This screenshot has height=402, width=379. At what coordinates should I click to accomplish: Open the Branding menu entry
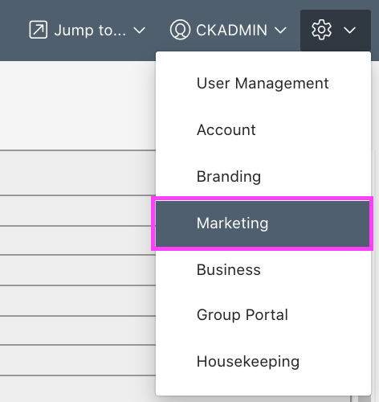pos(263,177)
